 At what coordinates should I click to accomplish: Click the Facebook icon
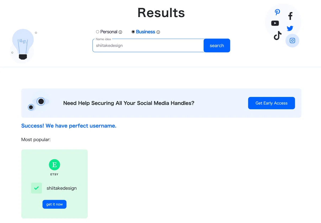(x=291, y=16)
